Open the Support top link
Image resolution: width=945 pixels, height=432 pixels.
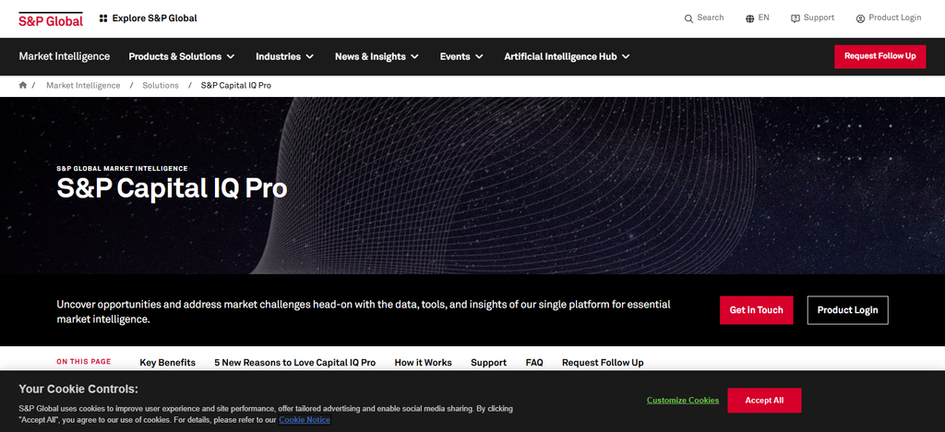click(819, 18)
